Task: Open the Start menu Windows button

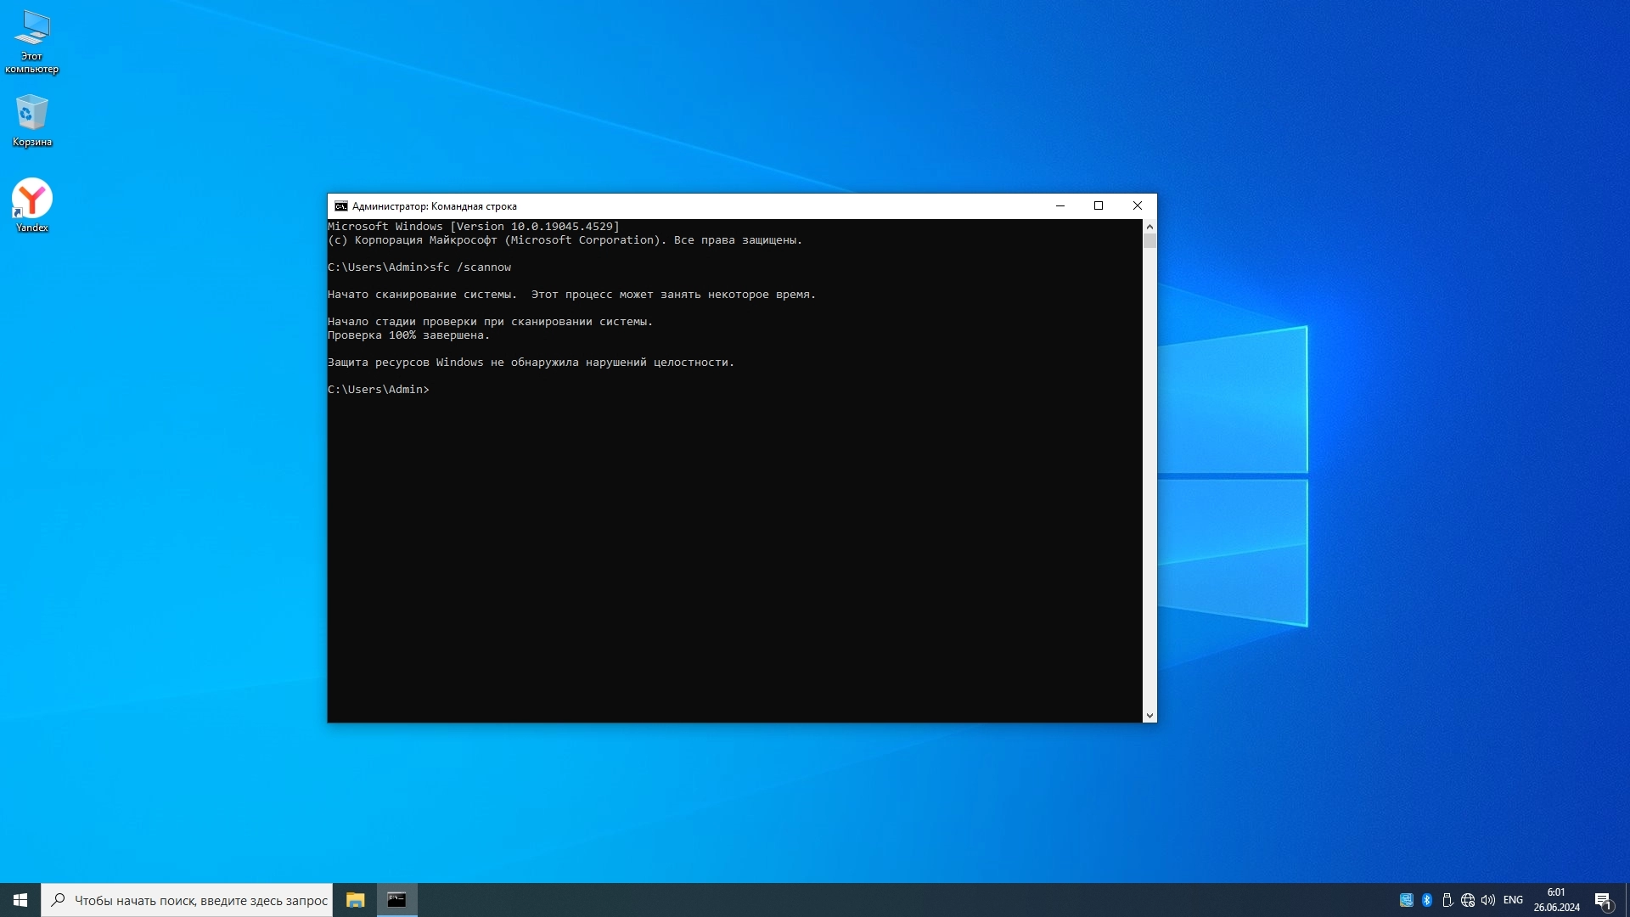Action: pyautogui.click(x=20, y=900)
